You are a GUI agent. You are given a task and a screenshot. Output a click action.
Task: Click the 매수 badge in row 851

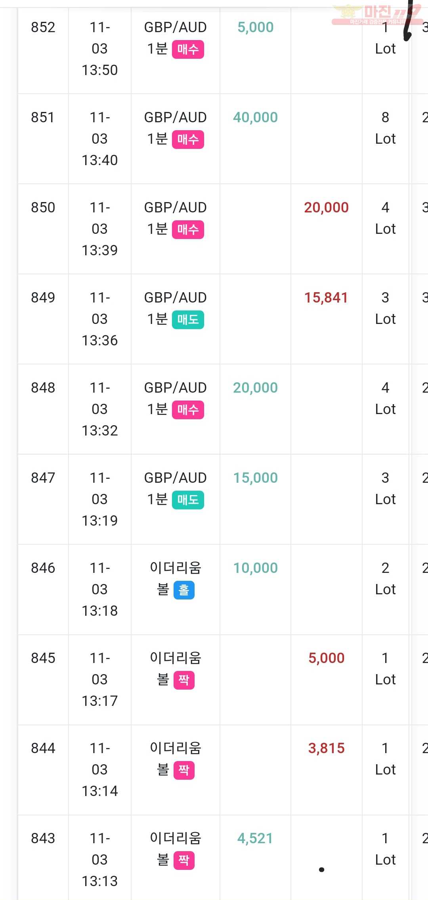coord(188,139)
